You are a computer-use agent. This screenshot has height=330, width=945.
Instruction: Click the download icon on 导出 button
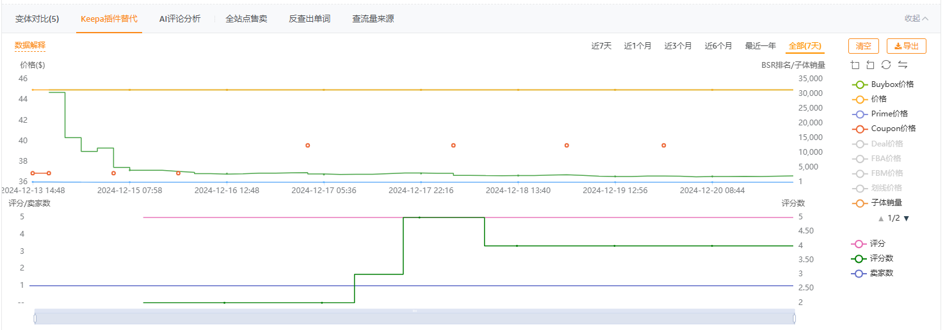898,46
